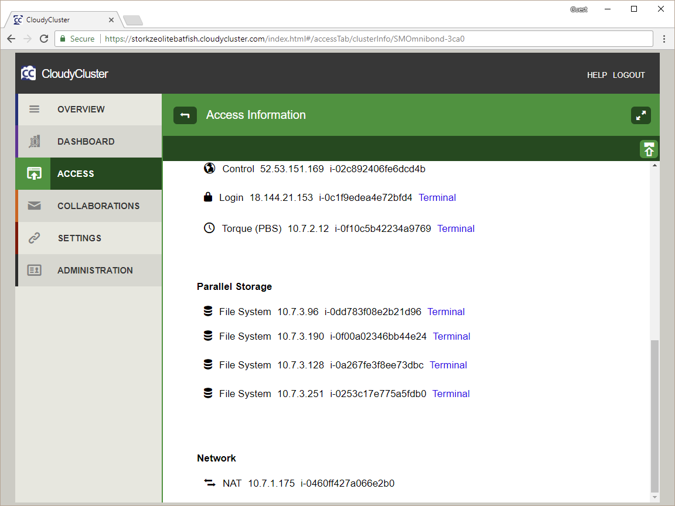Open the Dashboard section
This screenshot has width=675, height=506.
pos(88,141)
